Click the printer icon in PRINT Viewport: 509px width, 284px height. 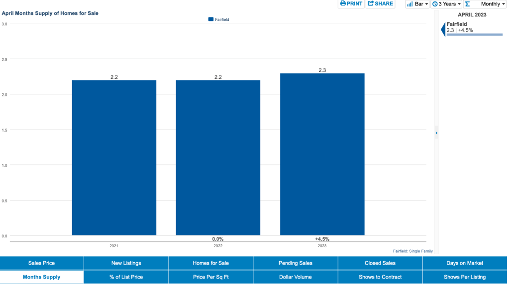(343, 4)
